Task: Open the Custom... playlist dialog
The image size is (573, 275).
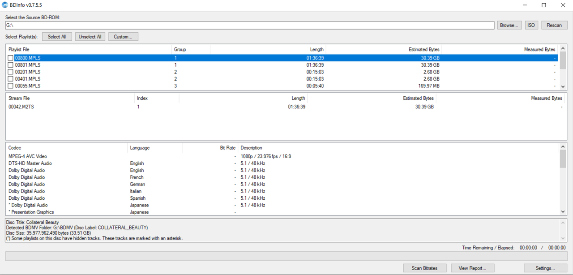Action: pos(123,37)
